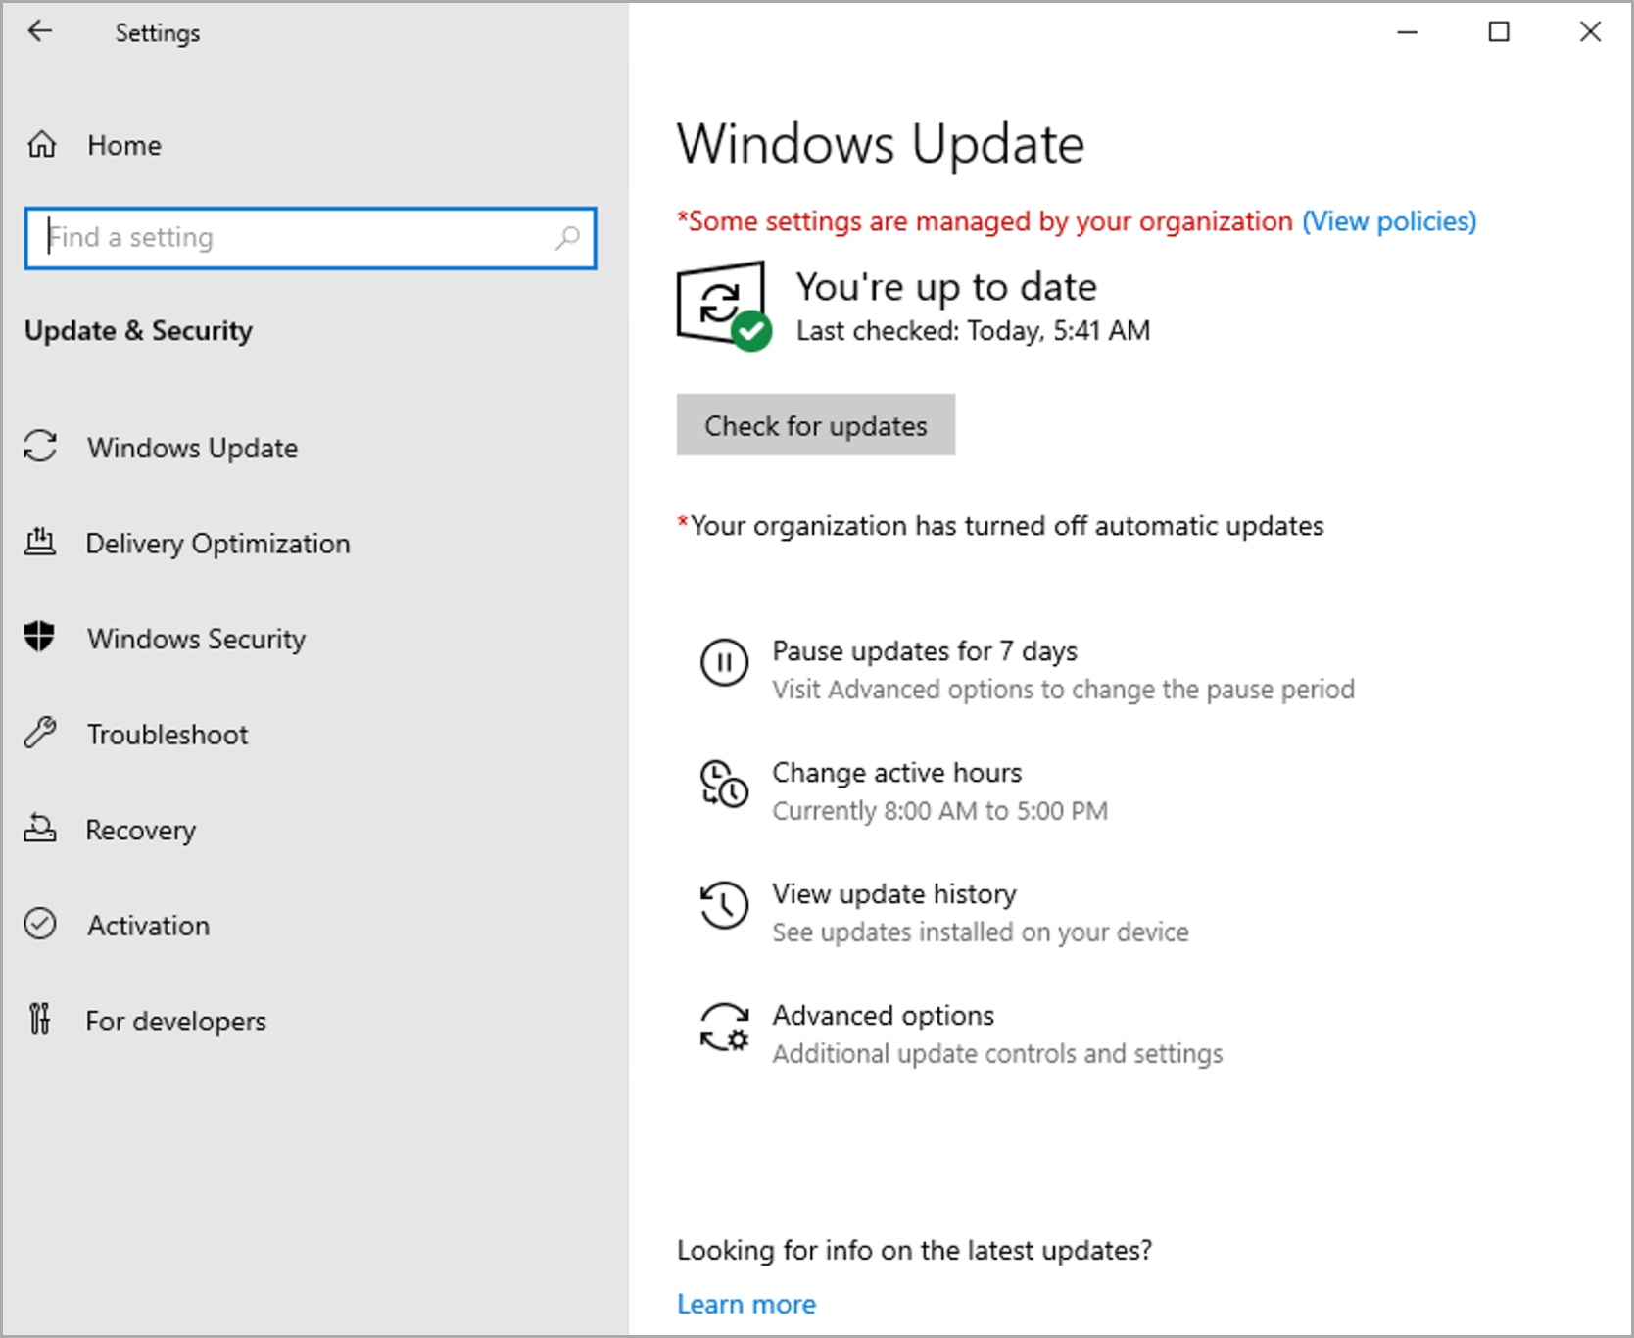Image resolution: width=1634 pixels, height=1338 pixels.
Task: Go to the Troubleshoot section
Action: tap(168, 734)
